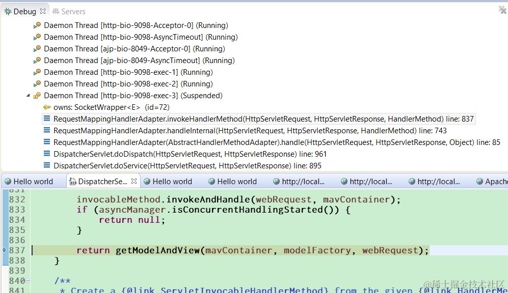
Task: Open the third http://local... browser tab
Action: pos(435,182)
